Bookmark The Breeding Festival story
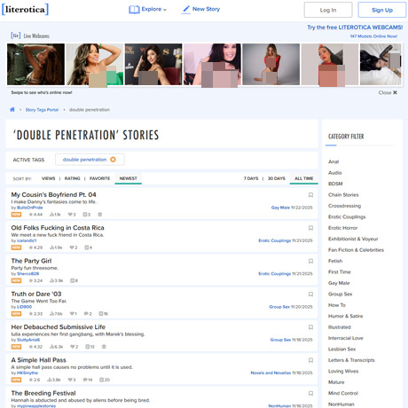This screenshot has height=408, width=408. (310, 394)
